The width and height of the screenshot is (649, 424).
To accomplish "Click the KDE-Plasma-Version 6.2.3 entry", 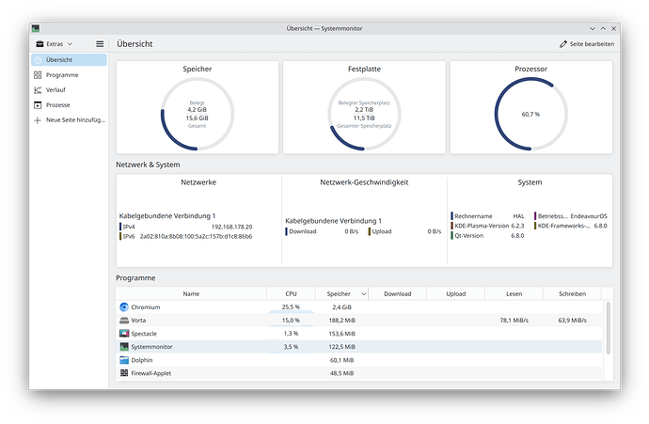I will coord(487,226).
